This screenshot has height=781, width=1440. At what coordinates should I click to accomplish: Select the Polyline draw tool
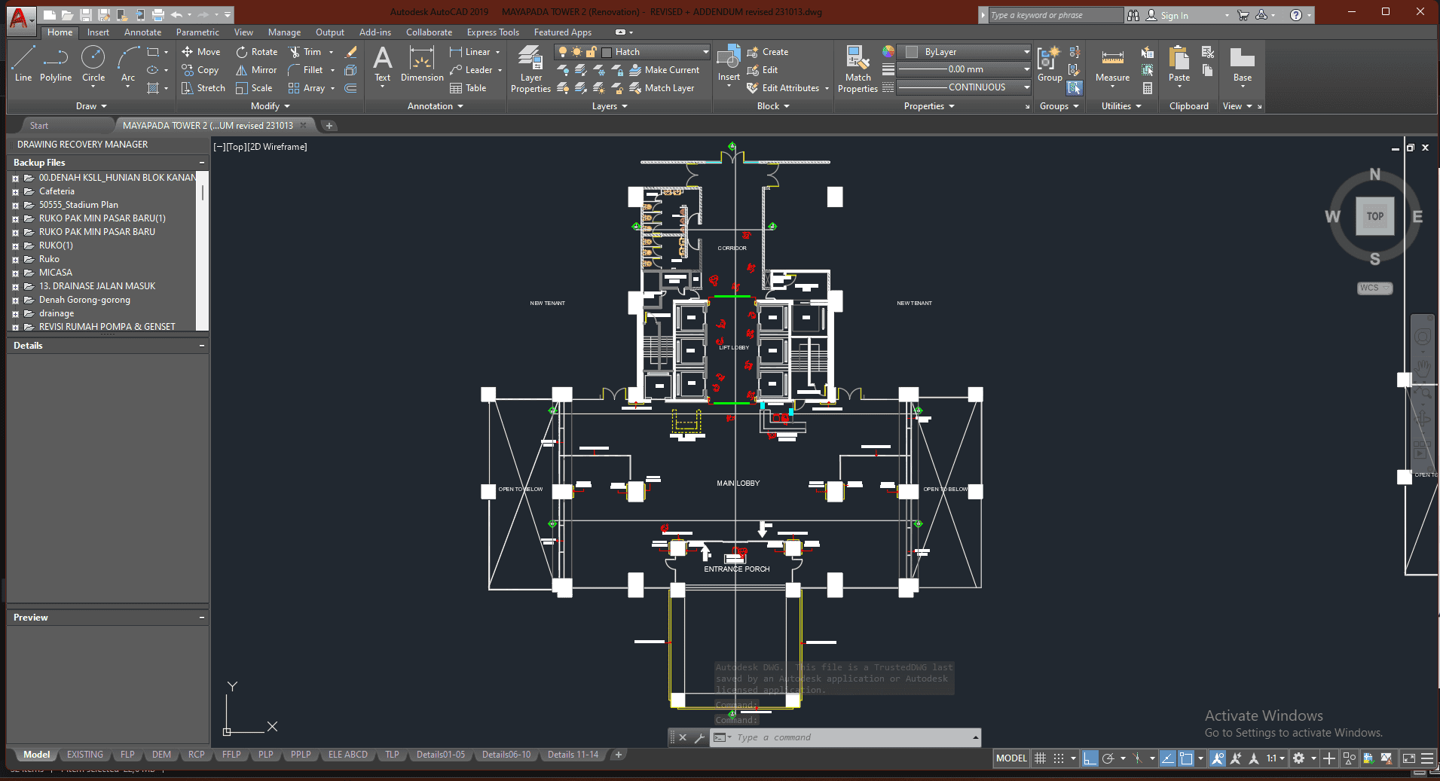coord(56,64)
